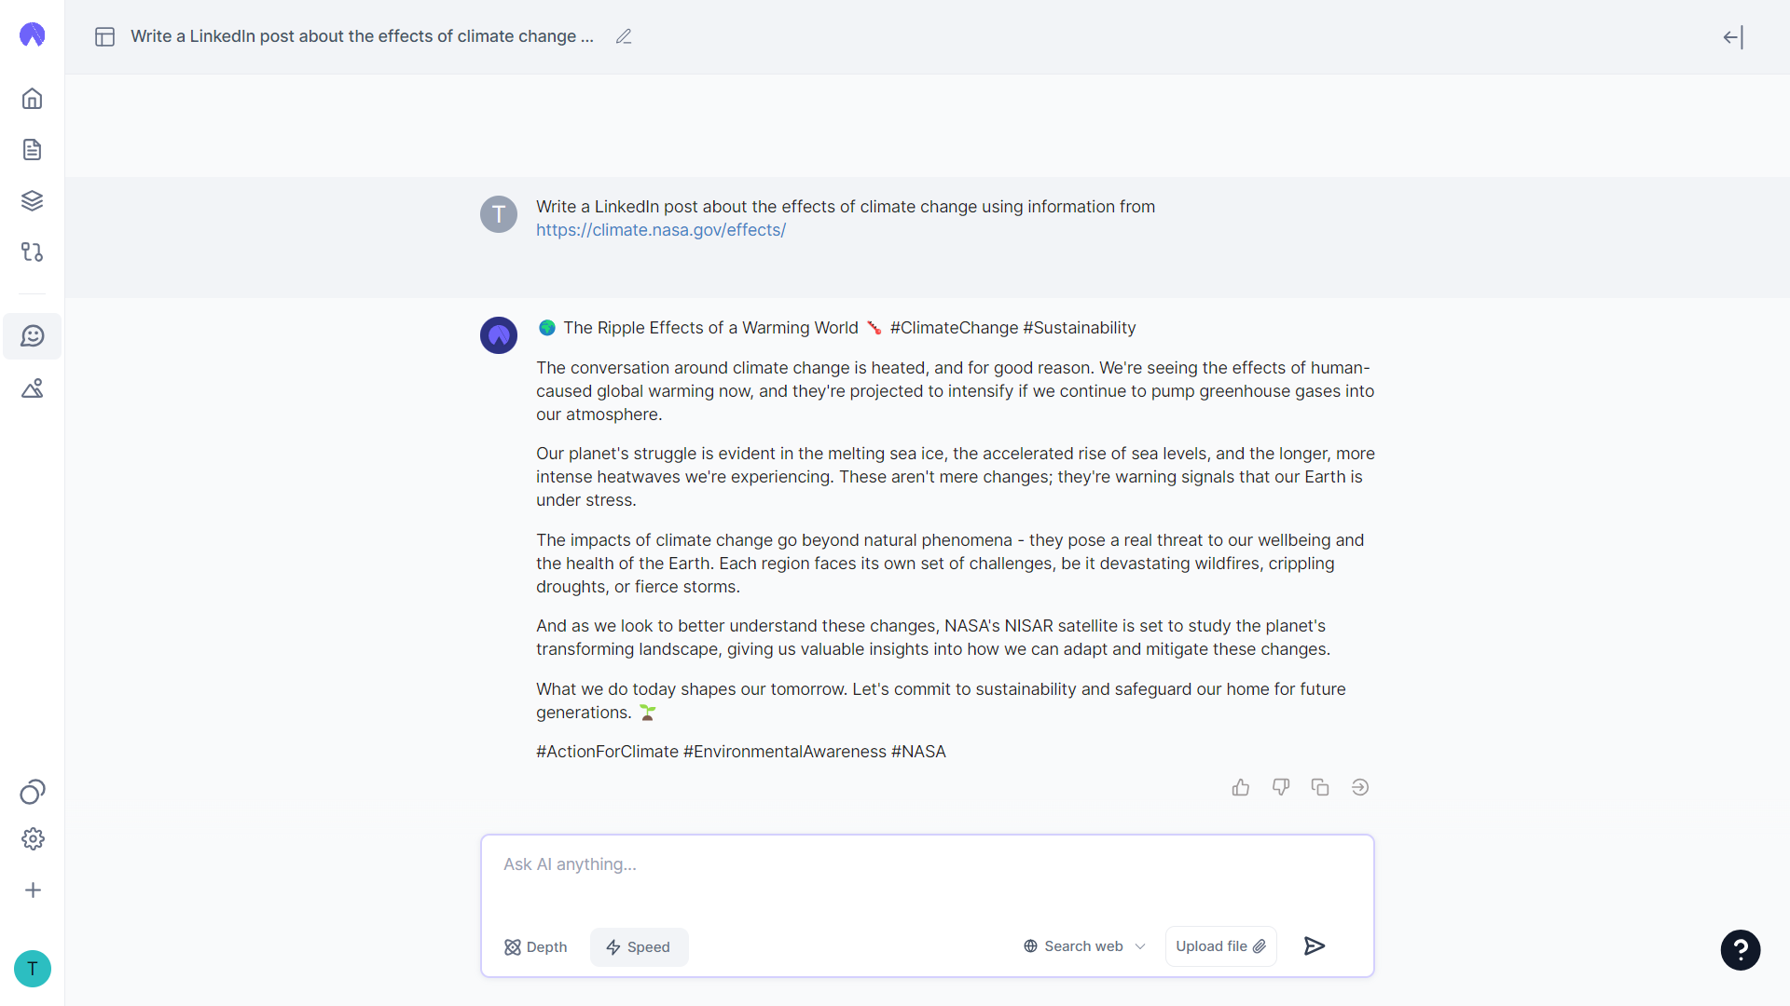Enable Depth mode
1790x1006 pixels.
point(536,947)
